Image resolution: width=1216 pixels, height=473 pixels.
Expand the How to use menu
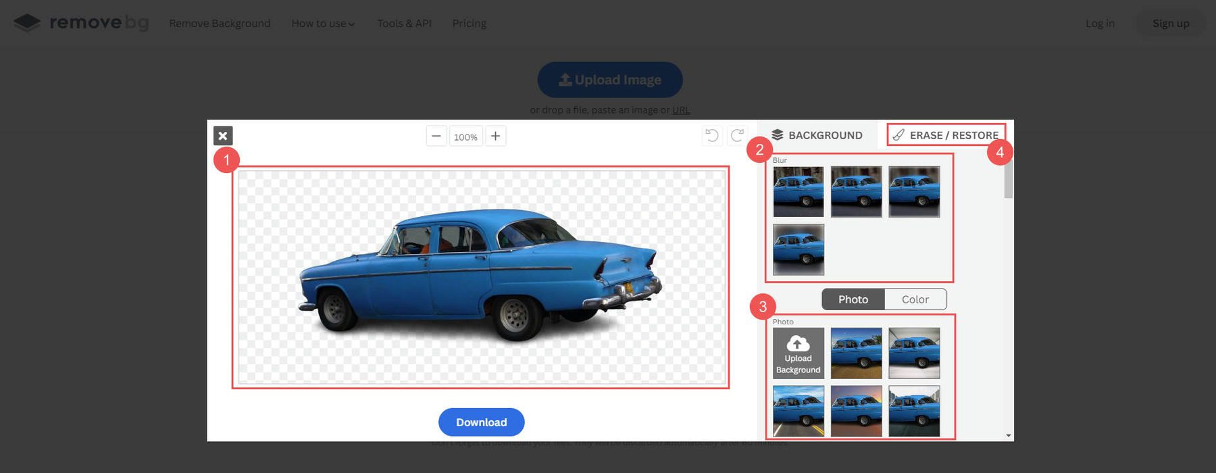(x=323, y=24)
